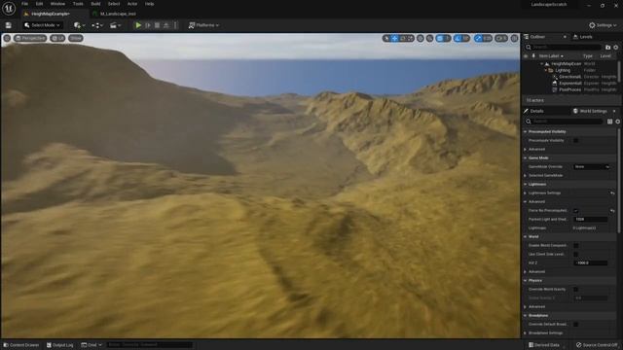The image size is (623, 350).
Task: Open the Show flags menu
Action: (76, 38)
